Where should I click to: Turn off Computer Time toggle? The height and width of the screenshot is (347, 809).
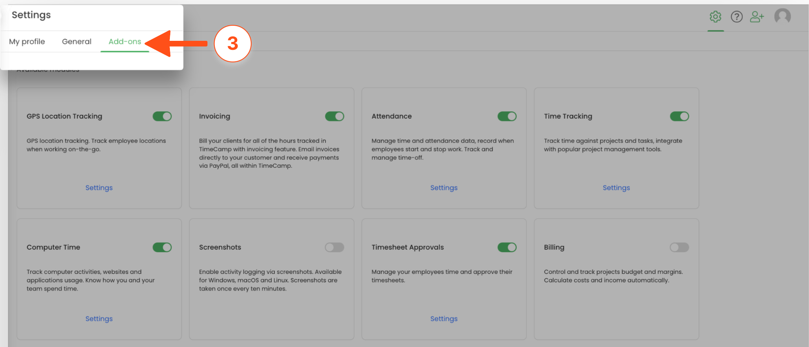[162, 247]
